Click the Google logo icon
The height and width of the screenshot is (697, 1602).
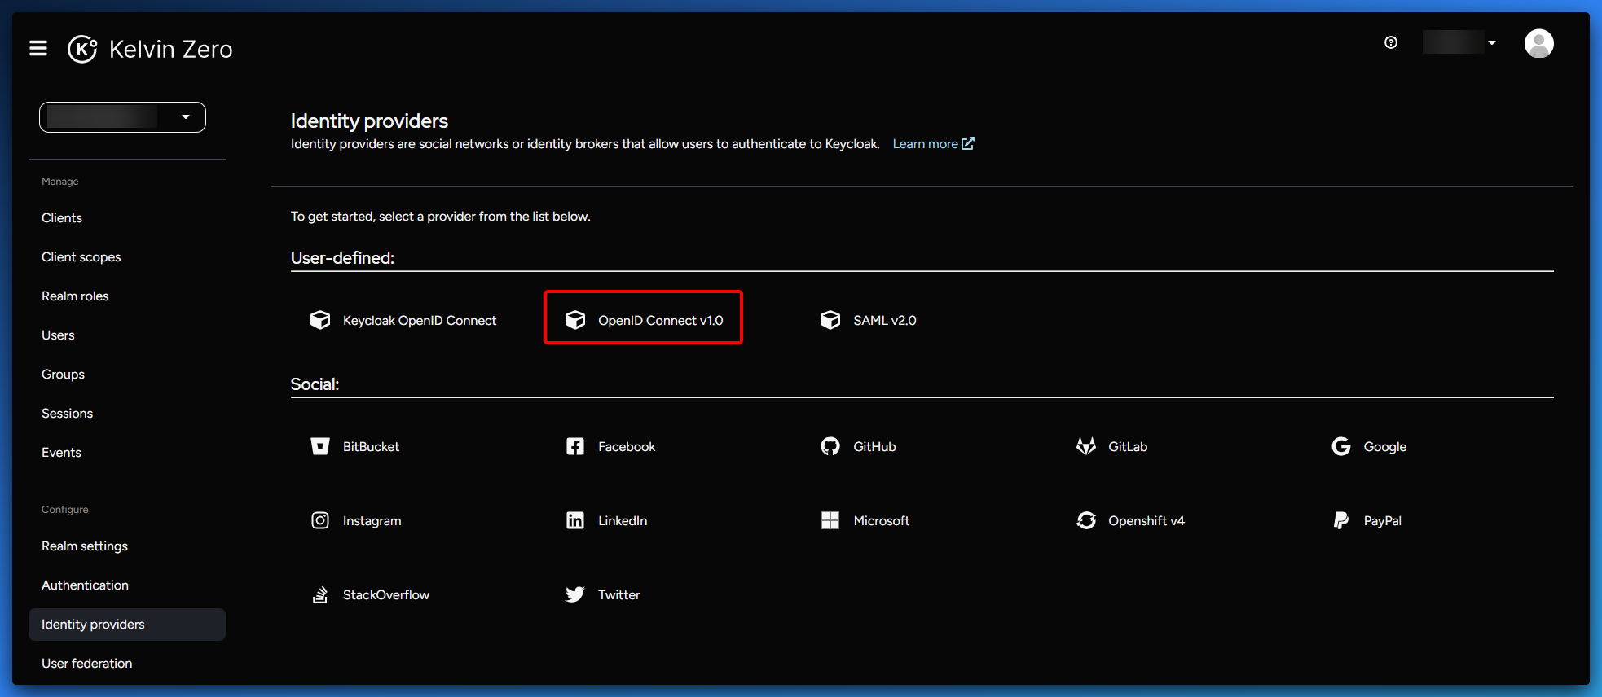click(1341, 446)
